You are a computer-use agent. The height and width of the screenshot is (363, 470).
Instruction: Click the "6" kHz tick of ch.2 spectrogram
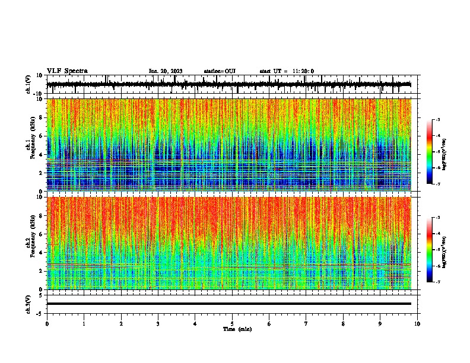41,234
